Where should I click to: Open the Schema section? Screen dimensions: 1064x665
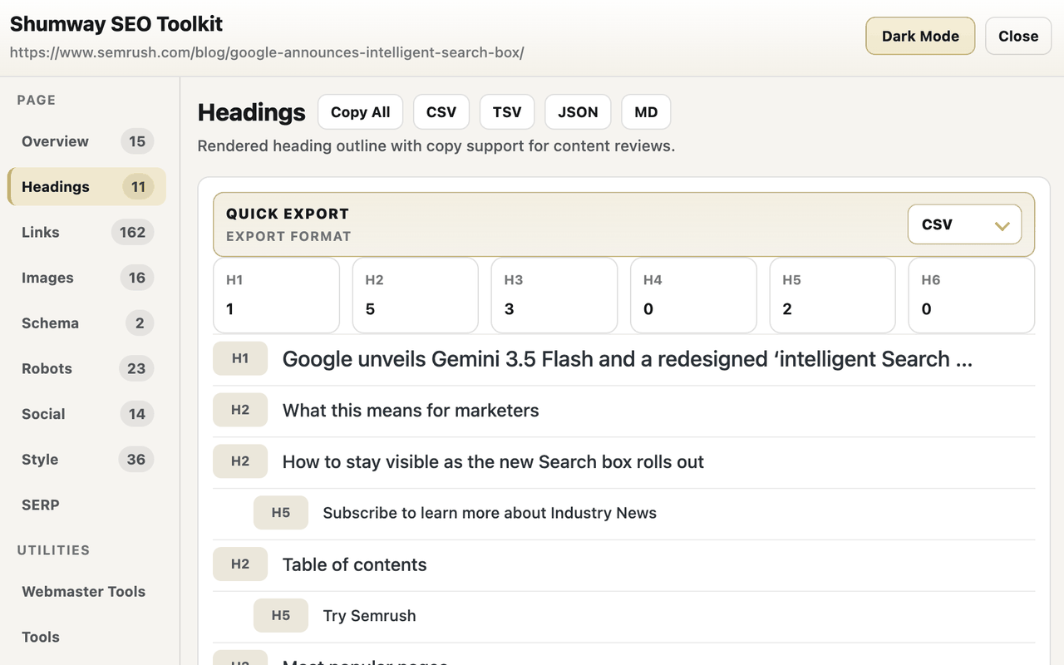point(86,323)
